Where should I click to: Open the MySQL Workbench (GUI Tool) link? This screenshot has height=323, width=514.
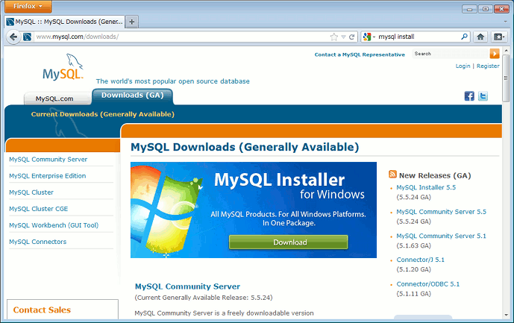(x=54, y=225)
